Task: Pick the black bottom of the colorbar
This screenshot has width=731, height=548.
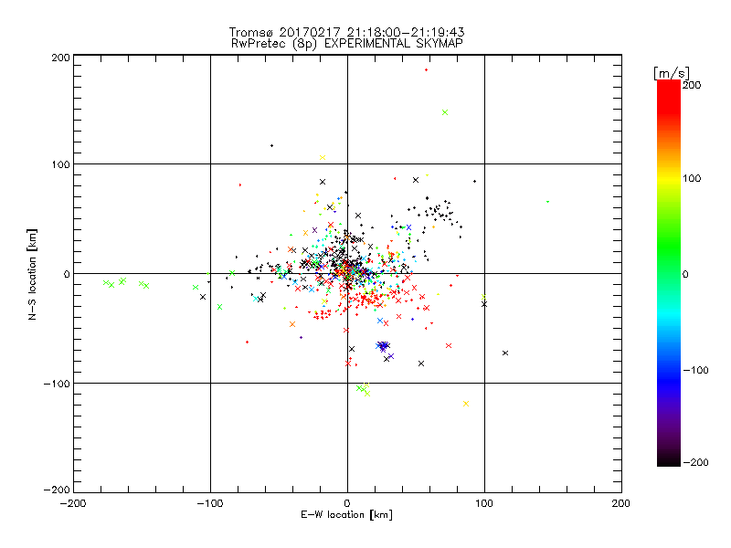Action: coord(669,459)
